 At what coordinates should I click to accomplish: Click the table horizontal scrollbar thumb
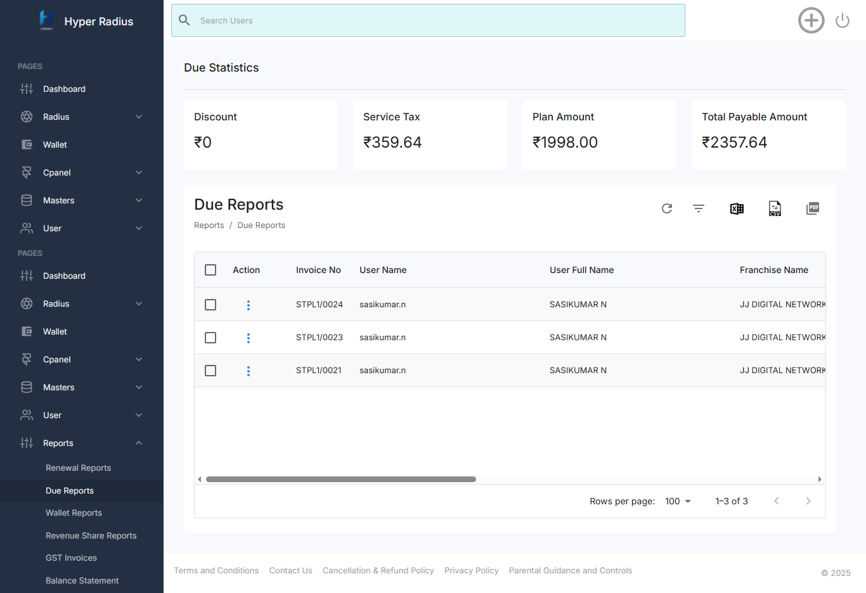click(x=341, y=480)
